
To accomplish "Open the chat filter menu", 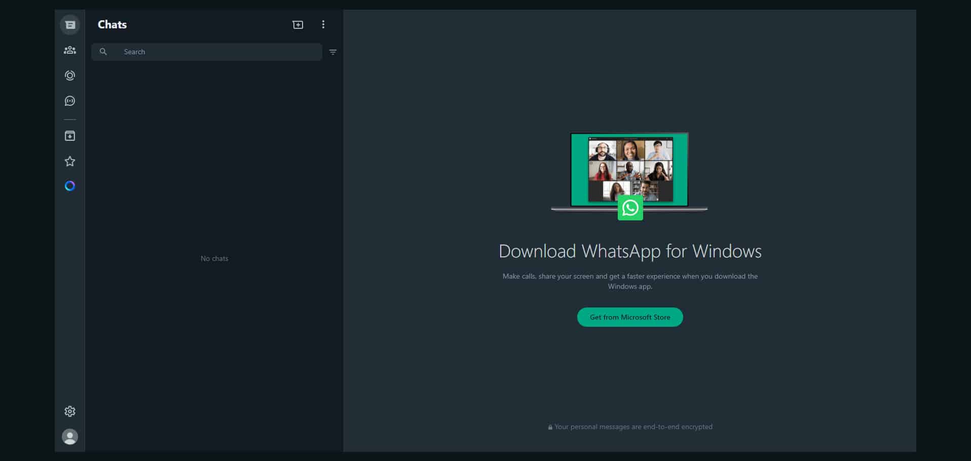I will point(333,52).
